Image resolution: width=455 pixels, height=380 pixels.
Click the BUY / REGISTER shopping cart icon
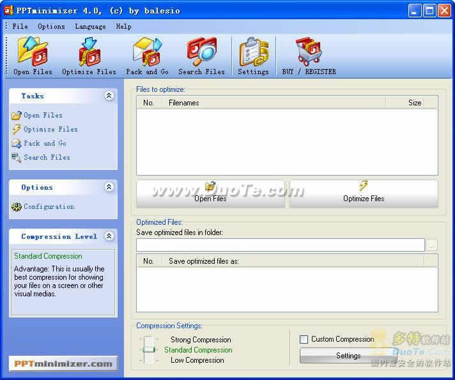[309, 51]
